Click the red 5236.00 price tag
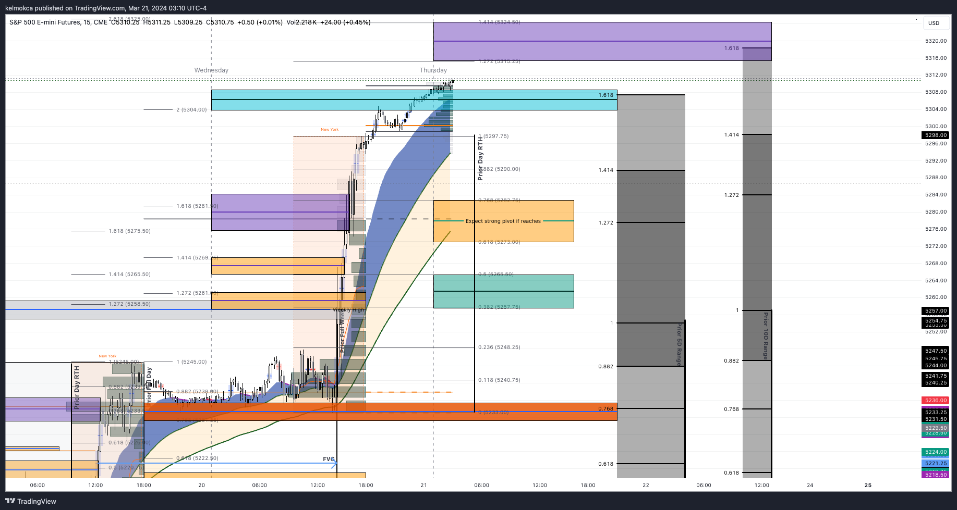The height and width of the screenshot is (510, 957). [936, 401]
